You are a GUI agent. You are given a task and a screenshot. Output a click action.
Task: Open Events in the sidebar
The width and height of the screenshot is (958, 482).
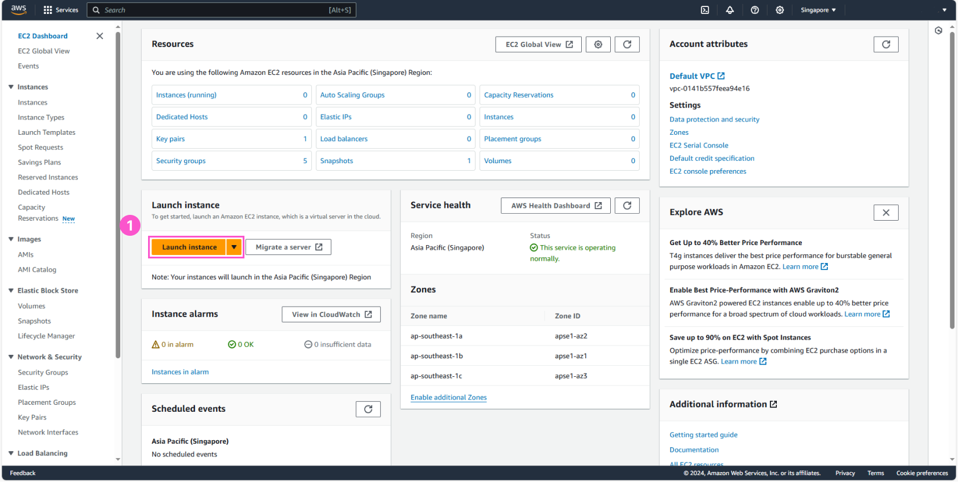(28, 66)
